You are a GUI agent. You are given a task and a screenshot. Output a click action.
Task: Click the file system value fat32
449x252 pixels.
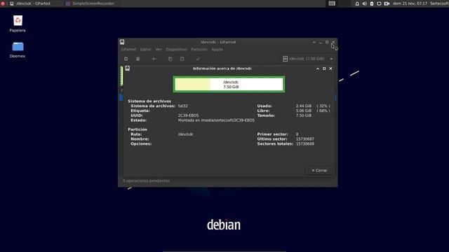tap(182, 106)
